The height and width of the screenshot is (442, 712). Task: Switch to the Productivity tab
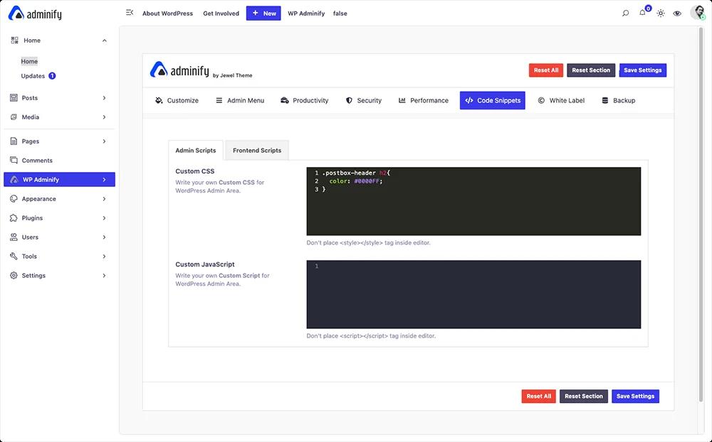304,101
